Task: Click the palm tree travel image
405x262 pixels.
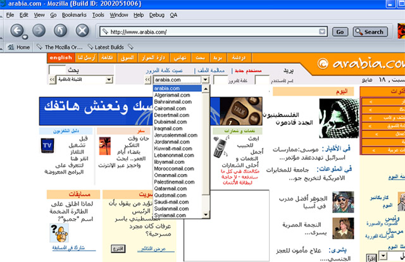Action: pos(105,146)
